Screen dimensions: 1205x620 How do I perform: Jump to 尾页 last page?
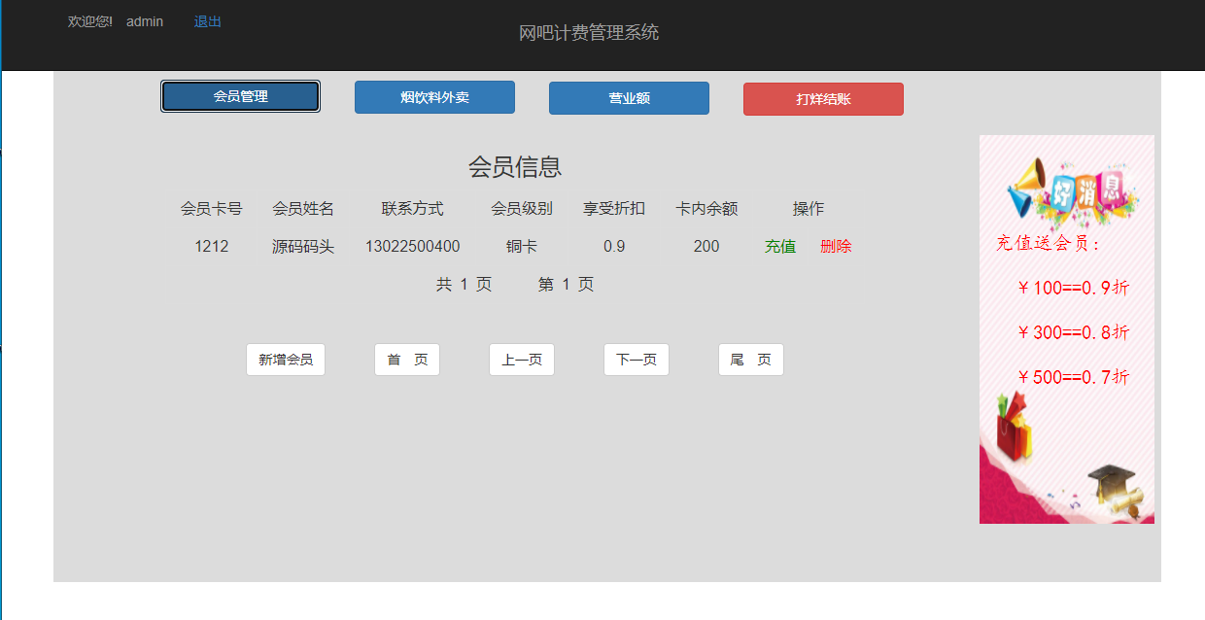pos(750,359)
